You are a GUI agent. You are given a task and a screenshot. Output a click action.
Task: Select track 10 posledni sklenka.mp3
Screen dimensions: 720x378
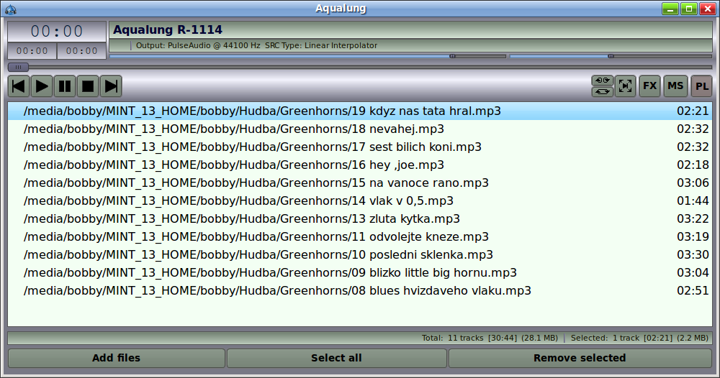pyautogui.click(x=360, y=254)
